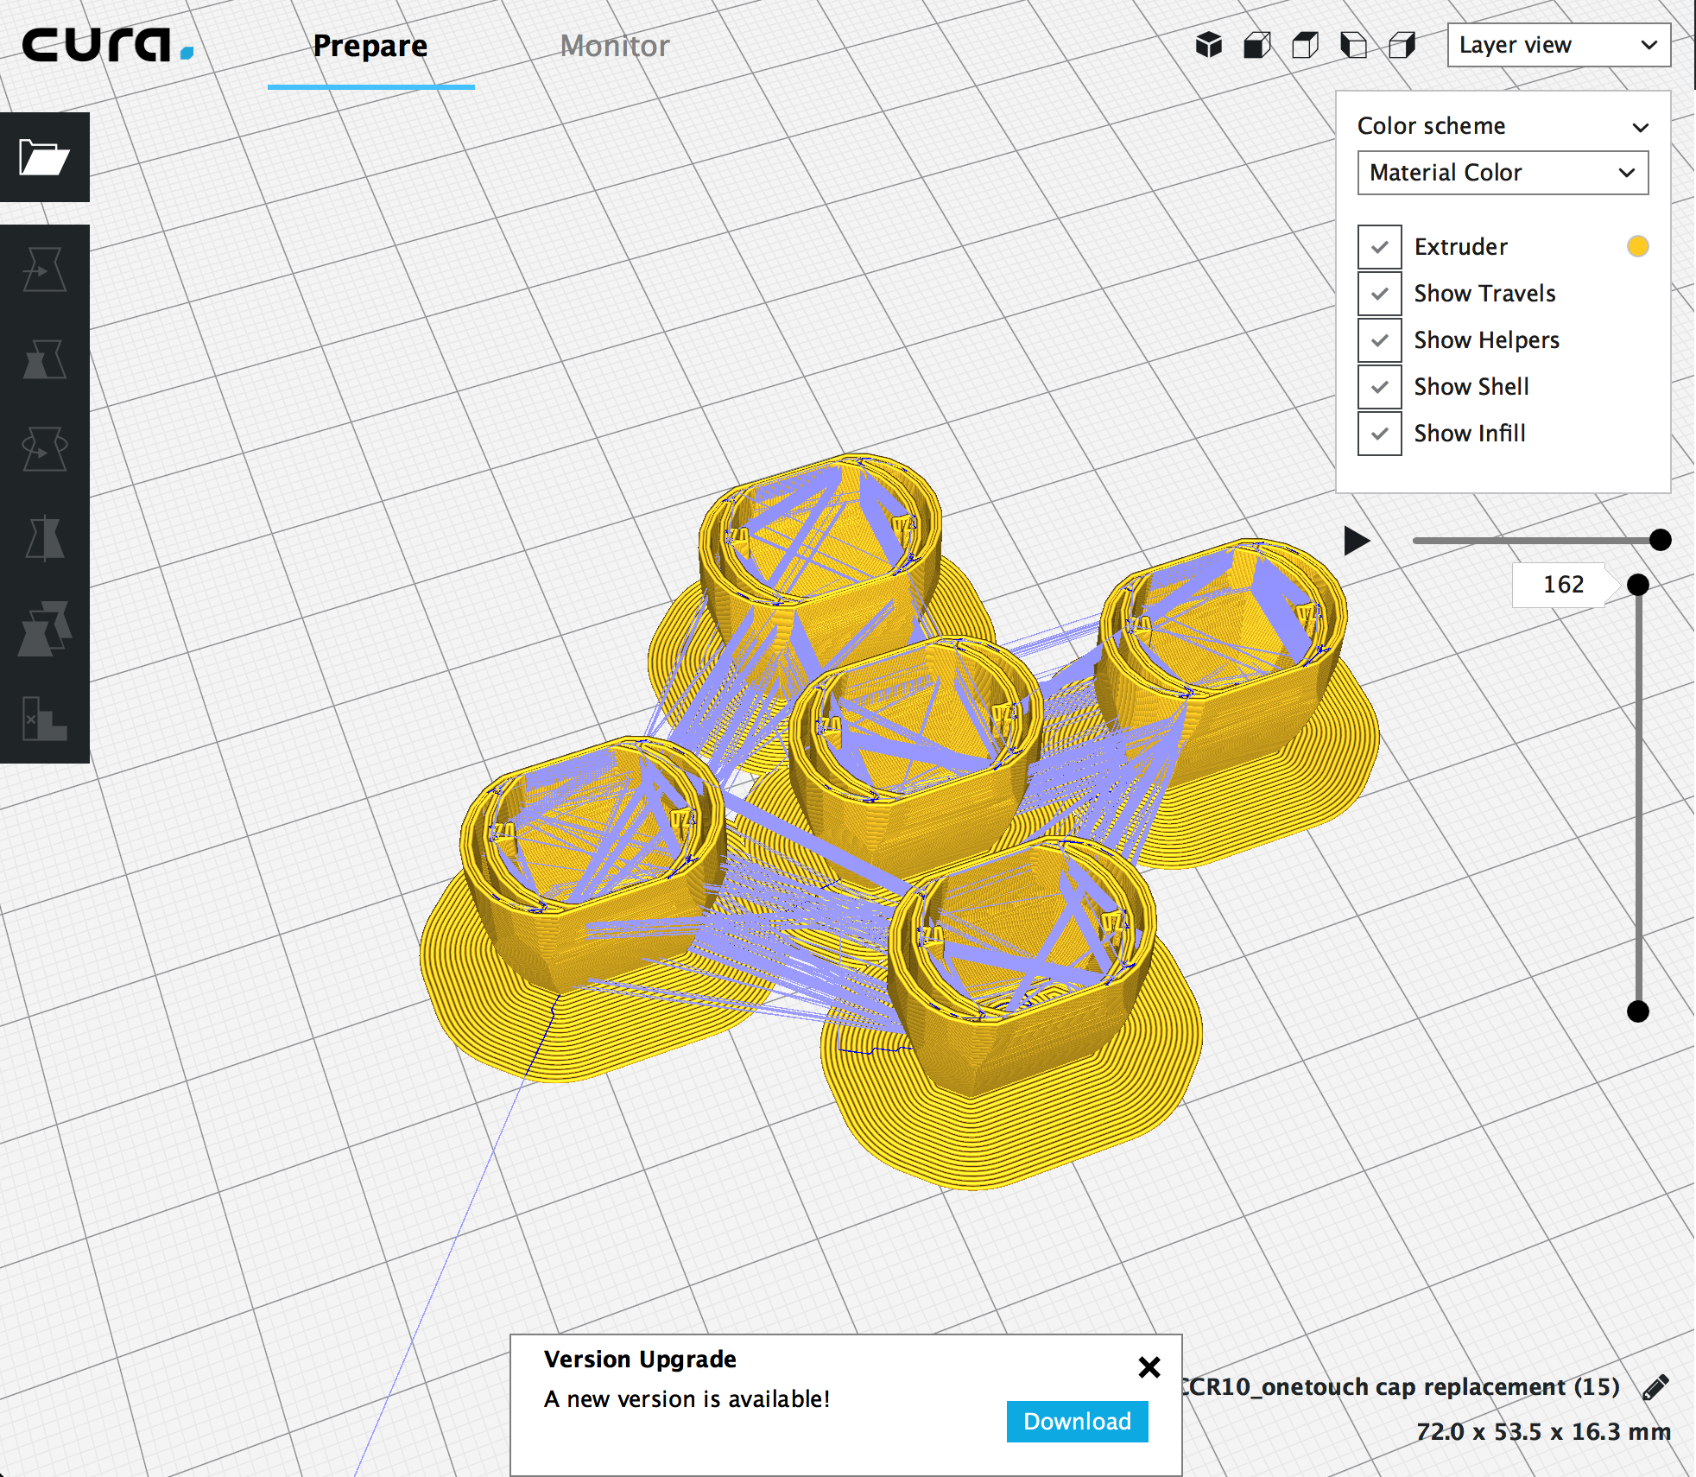
Task: Click the upper layer slider handle
Action: tap(1637, 585)
